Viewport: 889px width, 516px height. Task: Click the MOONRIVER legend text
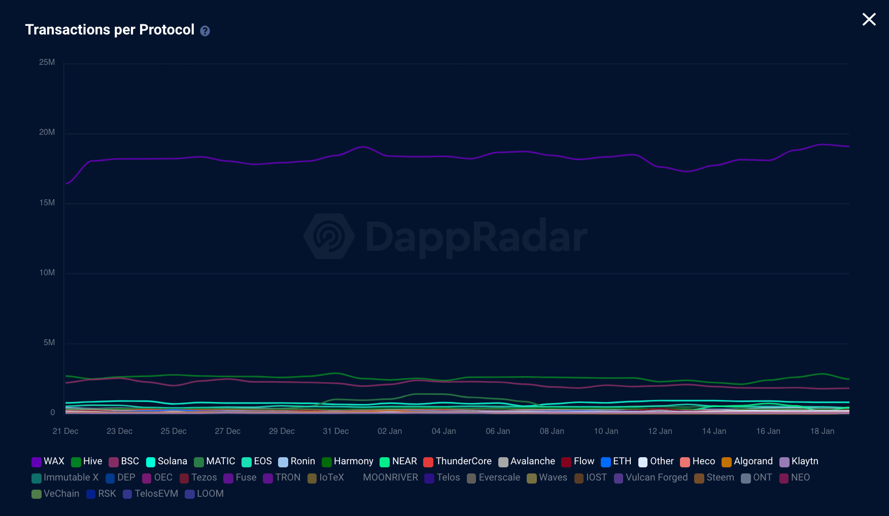click(x=390, y=477)
